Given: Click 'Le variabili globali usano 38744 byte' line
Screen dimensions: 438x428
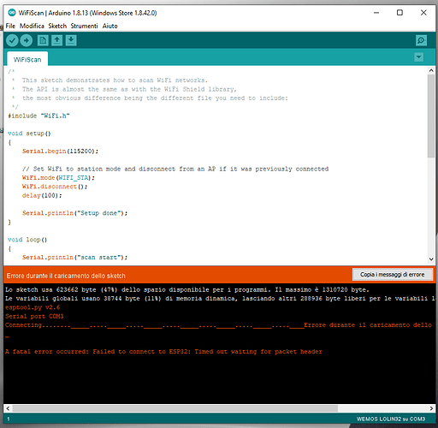Looking at the screenshot, I should pyautogui.click(x=220, y=299).
